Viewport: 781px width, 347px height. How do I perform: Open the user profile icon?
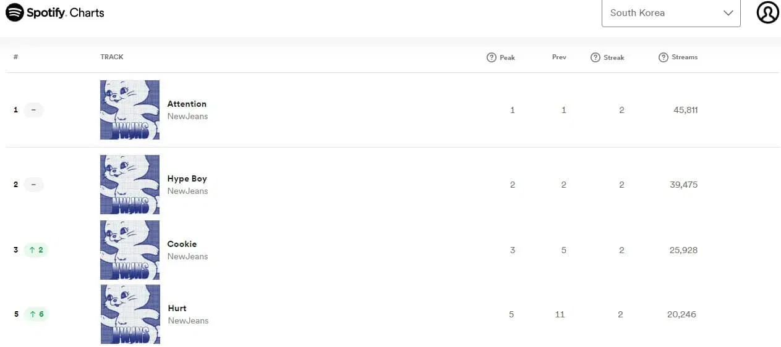(x=767, y=12)
